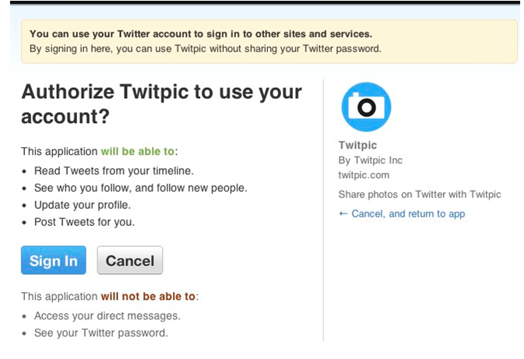Screen dimensions: 524x359
Task: Click the Twitpic camera logo icon
Action: point(365,107)
